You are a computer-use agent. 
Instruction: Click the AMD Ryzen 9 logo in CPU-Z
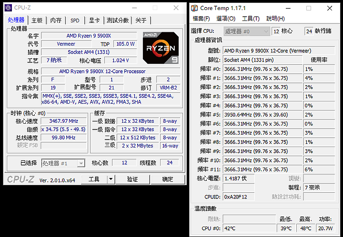pyautogui.click(x=161, y=48)
